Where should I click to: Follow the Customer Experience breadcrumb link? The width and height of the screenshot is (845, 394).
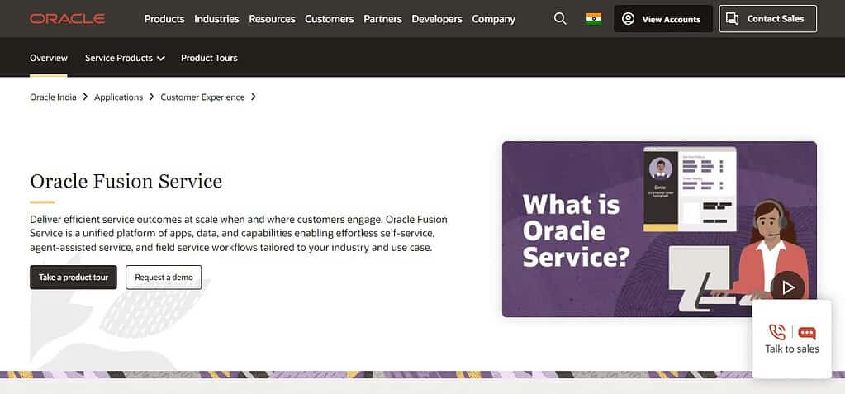(x=202, y=97)
